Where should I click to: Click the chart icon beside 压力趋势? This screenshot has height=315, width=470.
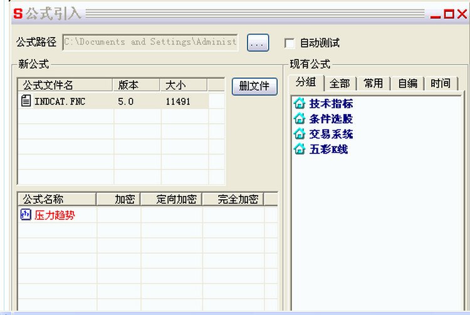[26, 215]
